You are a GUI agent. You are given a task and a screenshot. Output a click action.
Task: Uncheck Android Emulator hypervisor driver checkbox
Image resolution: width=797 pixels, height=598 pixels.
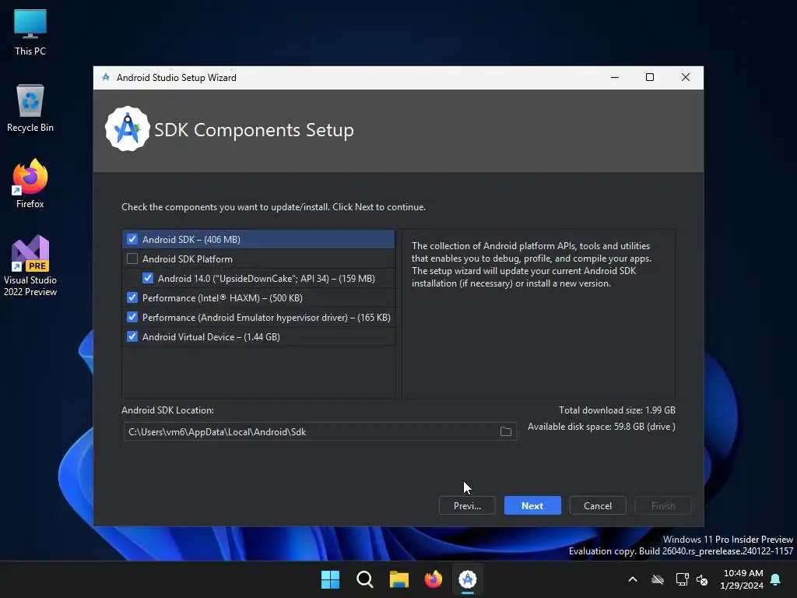tap(132, 318)
